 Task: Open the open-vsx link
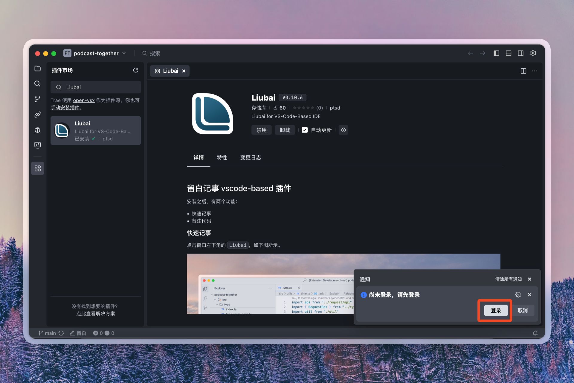pos(84,100)
